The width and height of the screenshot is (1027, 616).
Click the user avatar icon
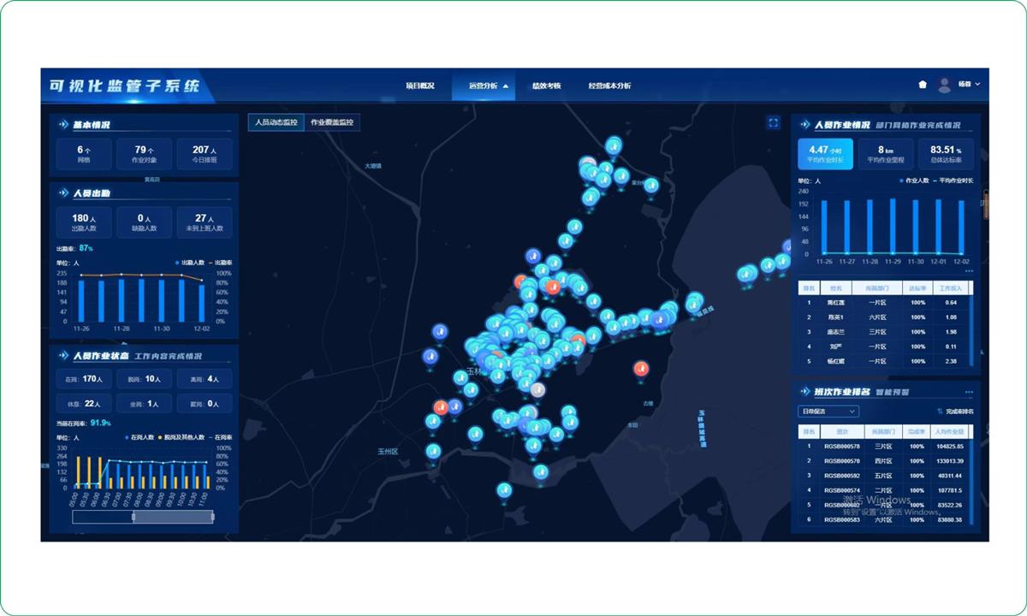944,85
